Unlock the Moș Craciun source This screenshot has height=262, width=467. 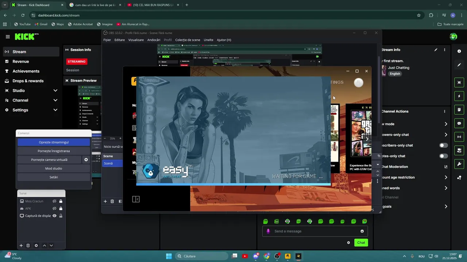click(61, 201)
